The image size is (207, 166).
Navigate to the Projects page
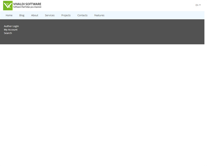click(66, 15)
